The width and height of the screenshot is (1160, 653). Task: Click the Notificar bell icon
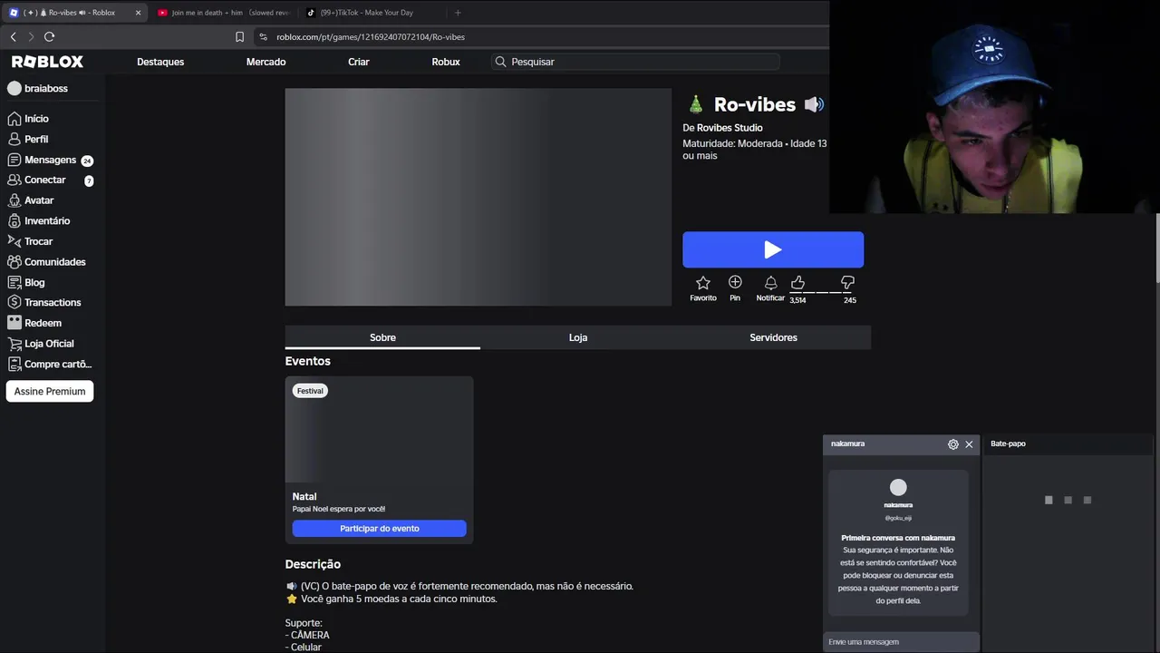pos(770,283)
